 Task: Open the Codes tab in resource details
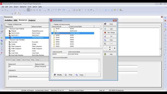click(13, 60)
